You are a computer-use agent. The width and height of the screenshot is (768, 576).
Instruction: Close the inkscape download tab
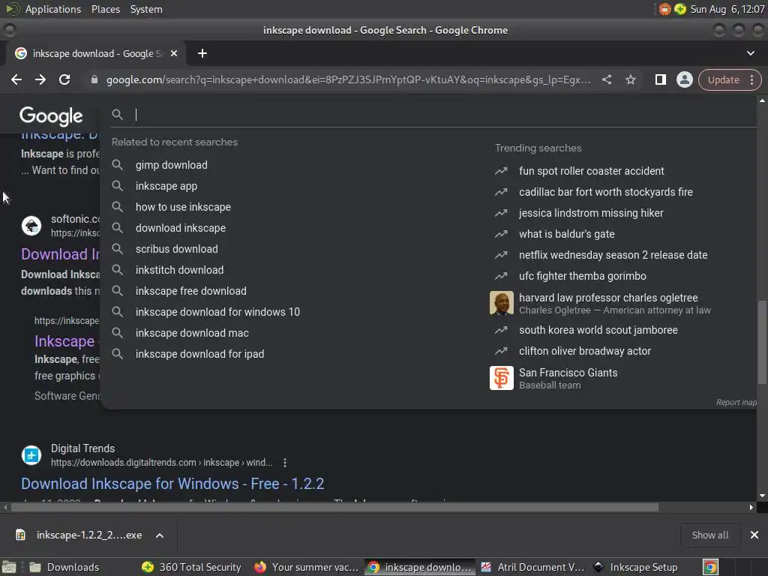coord(174,53)
